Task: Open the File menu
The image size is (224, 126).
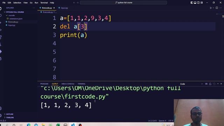Action: click(4, 3)
